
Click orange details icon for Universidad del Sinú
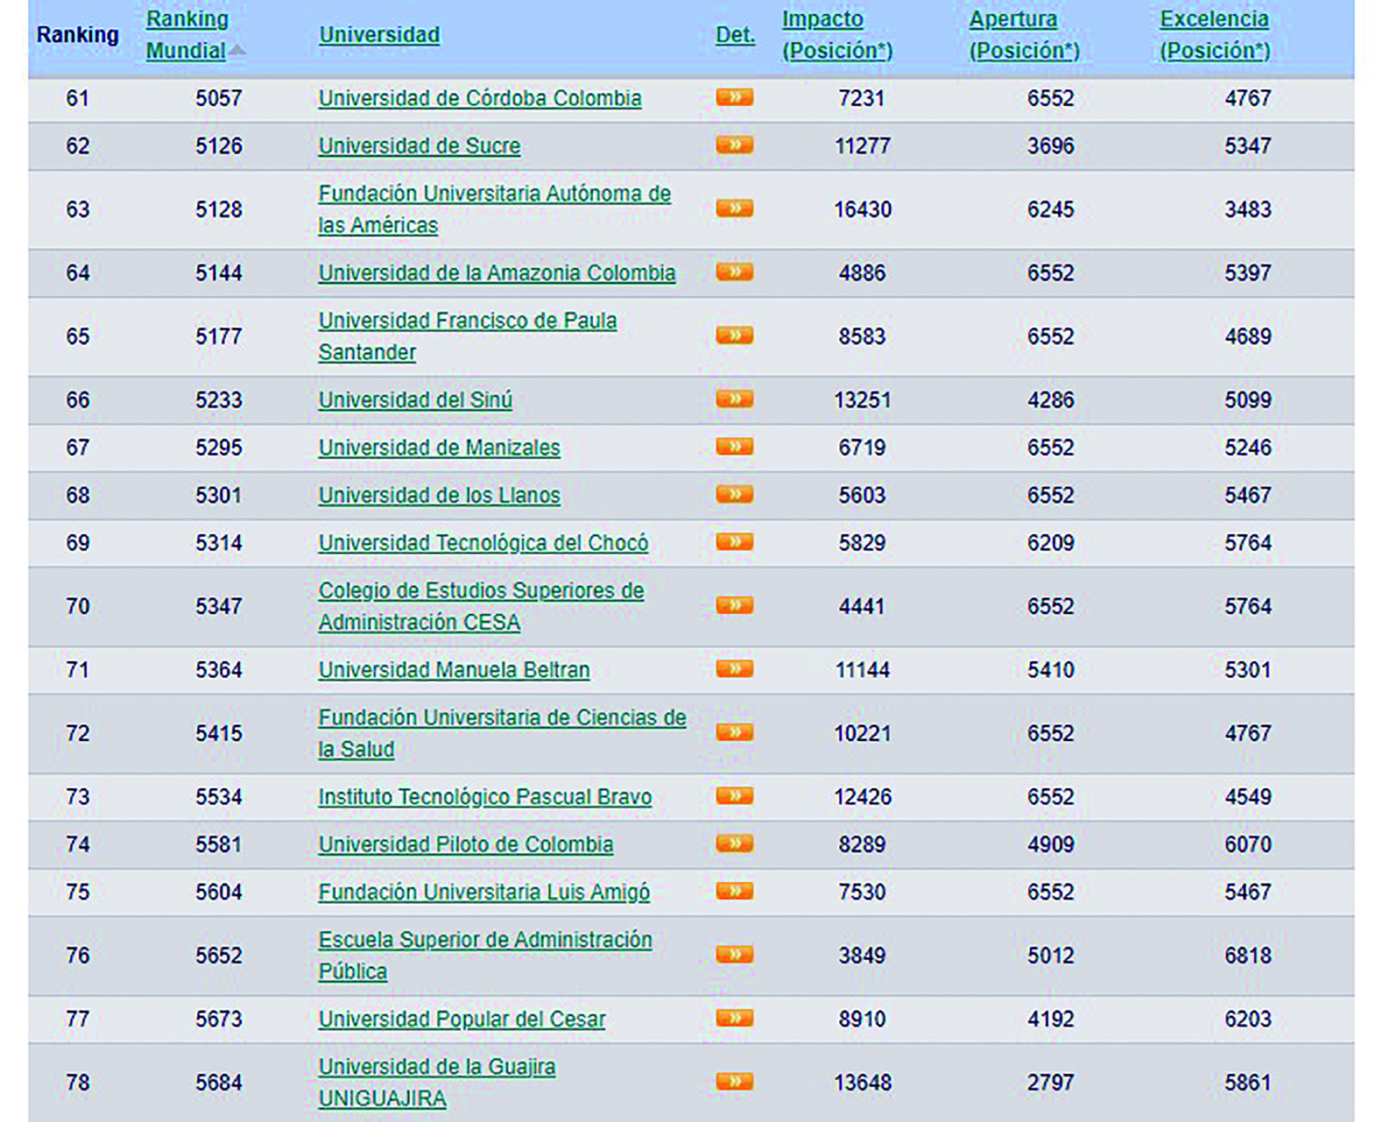(734, 399)
